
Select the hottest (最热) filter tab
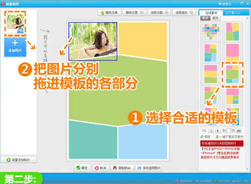tap(215, 18)
